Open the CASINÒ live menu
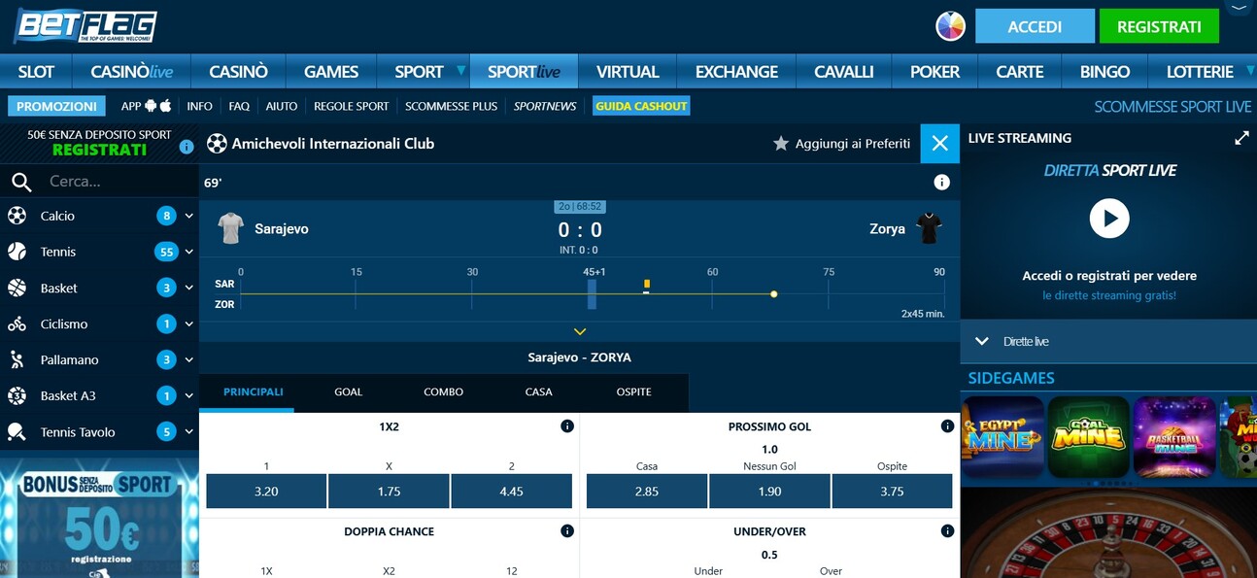The height and width of the screenshot is (578, 1257). pos(132,71)
